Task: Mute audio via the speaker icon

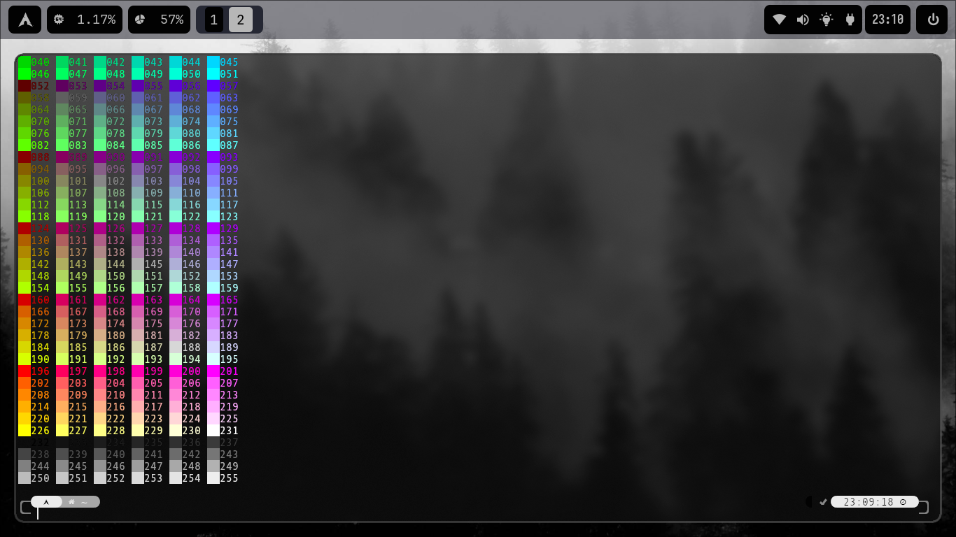Action: click(x=803, y=19)
